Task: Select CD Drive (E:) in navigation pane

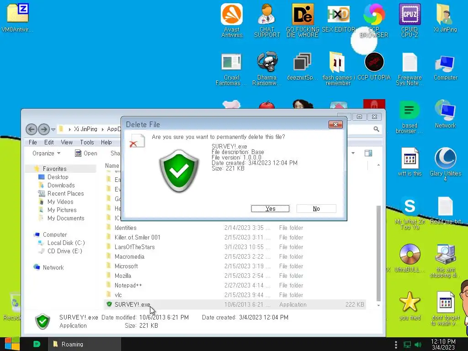Action: pos(64,251)
